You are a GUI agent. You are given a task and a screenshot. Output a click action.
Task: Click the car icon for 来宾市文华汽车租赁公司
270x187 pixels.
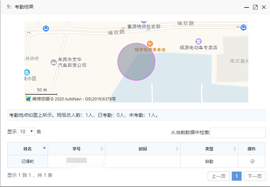pos(54,62)
